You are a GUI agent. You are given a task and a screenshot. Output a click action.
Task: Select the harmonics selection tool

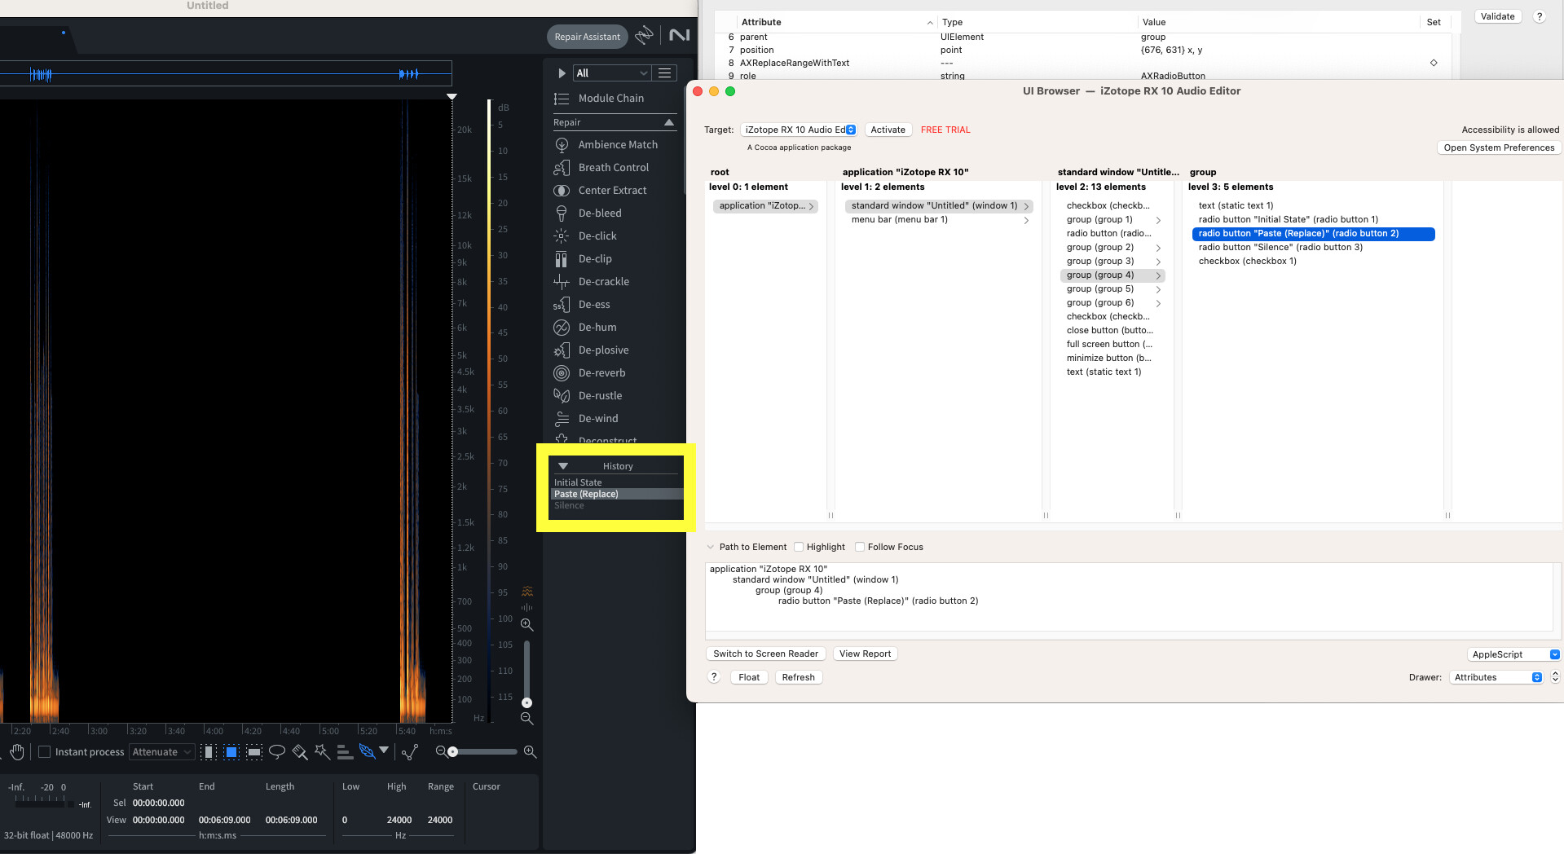[x=345, y=752]
